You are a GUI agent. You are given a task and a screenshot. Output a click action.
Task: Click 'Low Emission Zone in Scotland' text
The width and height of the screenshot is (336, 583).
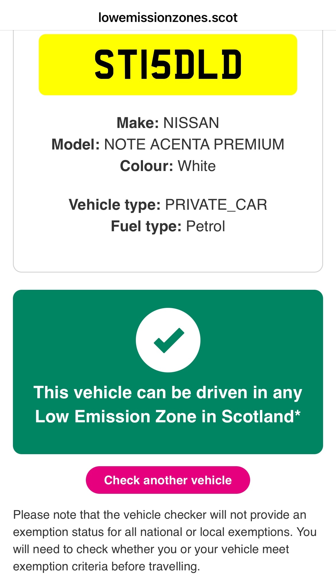click(164, 417)
